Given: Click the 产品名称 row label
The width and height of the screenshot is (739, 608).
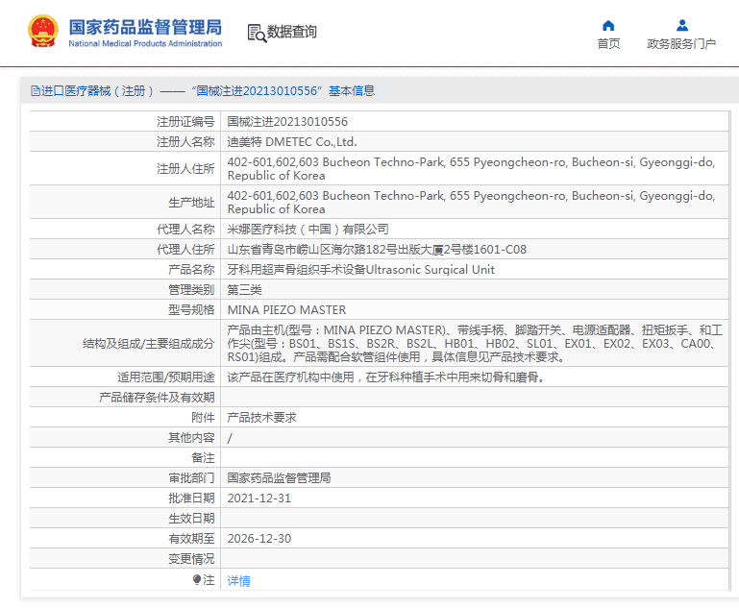Looking at the screenshot, I should tap(191, 269).
